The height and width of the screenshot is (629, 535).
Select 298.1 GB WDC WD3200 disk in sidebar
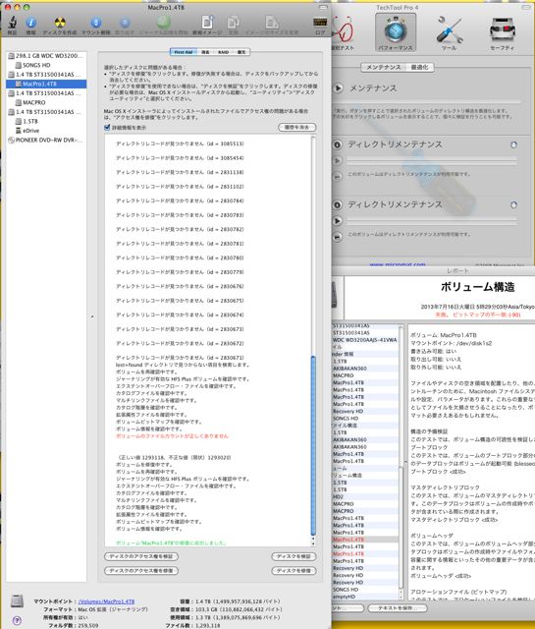pos(45,56)
